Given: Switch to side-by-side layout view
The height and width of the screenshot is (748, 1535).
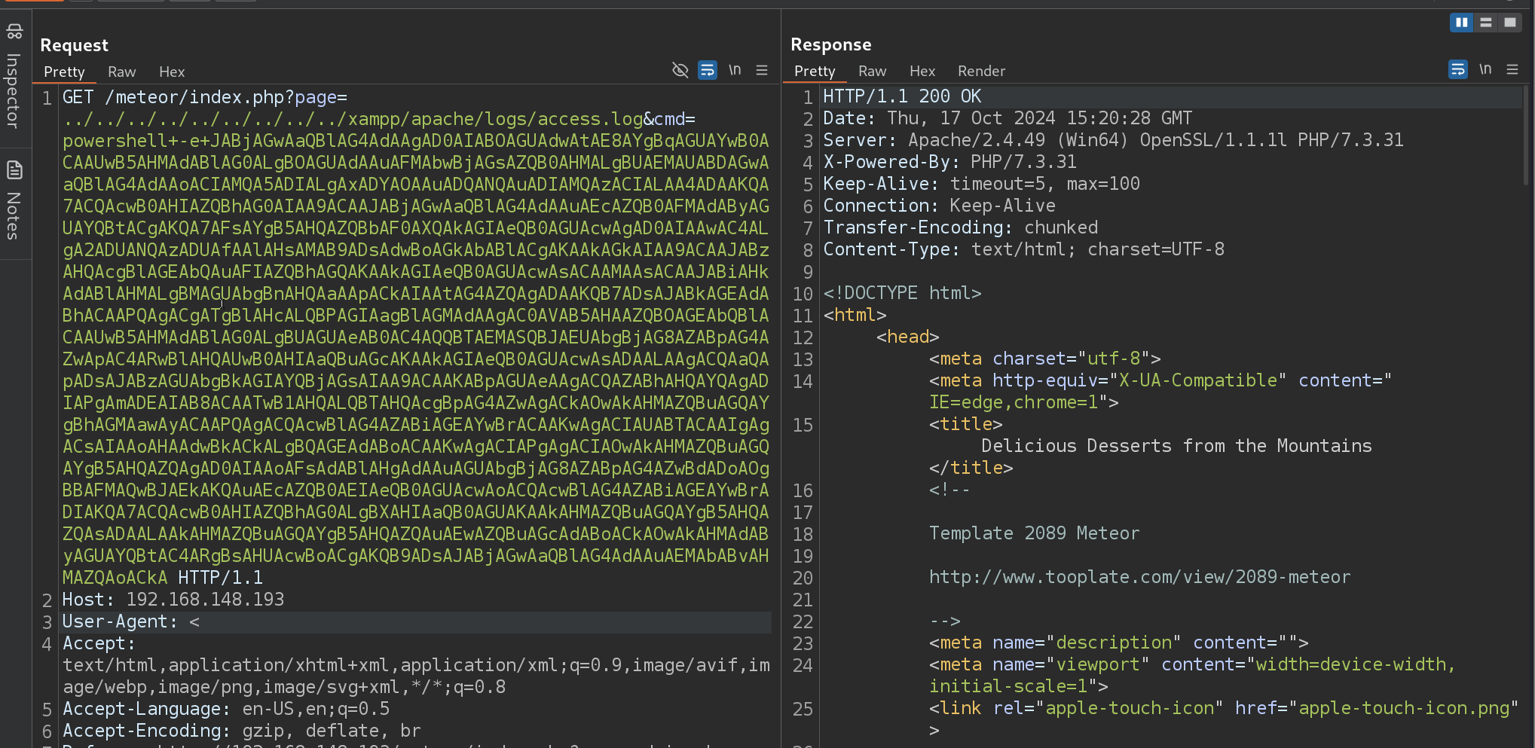Looking at the screenshot, I should (1461, 23).
